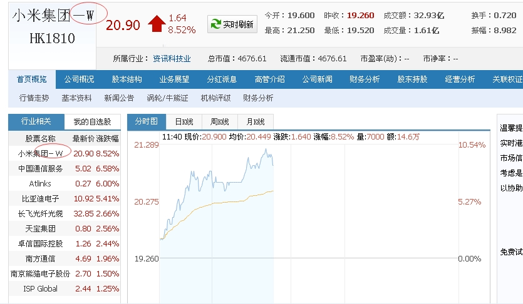The width and height of the screenshot is (523, 304).
Task: Click the 天宝集团 stock row
Action: [x=65, y=229]
